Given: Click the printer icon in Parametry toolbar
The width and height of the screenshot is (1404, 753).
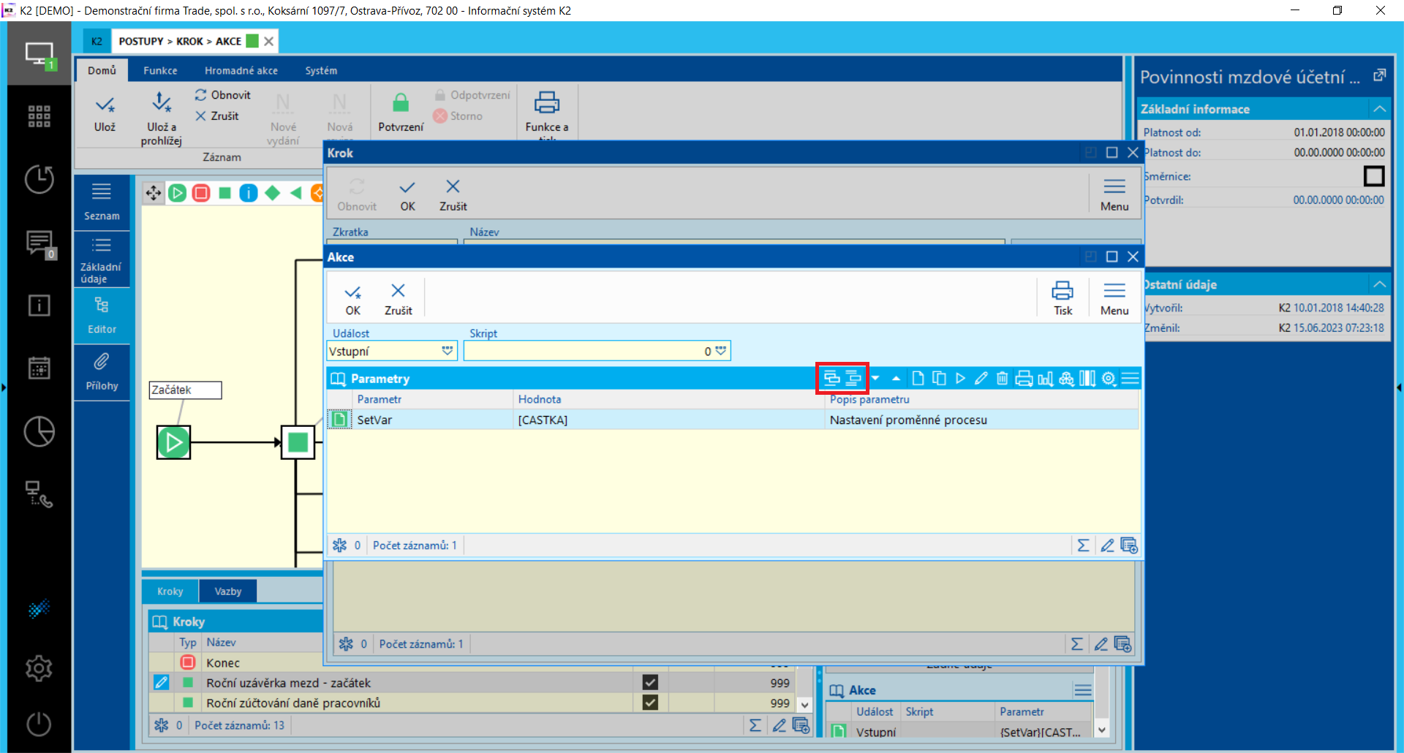Looking at the screenshot, I should (x=1024, y=378).
